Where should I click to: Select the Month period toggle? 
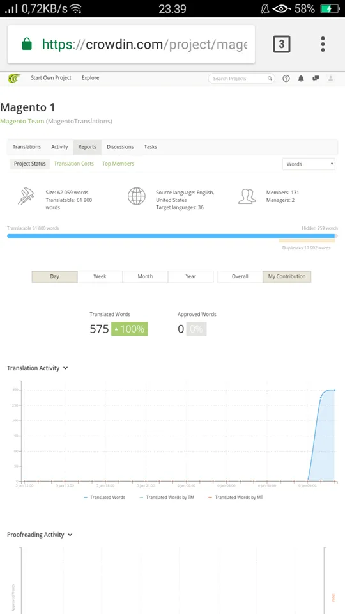(x=145, y=276)
